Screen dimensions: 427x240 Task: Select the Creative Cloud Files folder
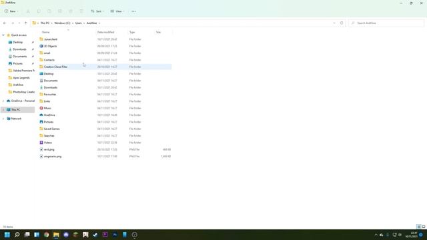click(x=55, y=67)
